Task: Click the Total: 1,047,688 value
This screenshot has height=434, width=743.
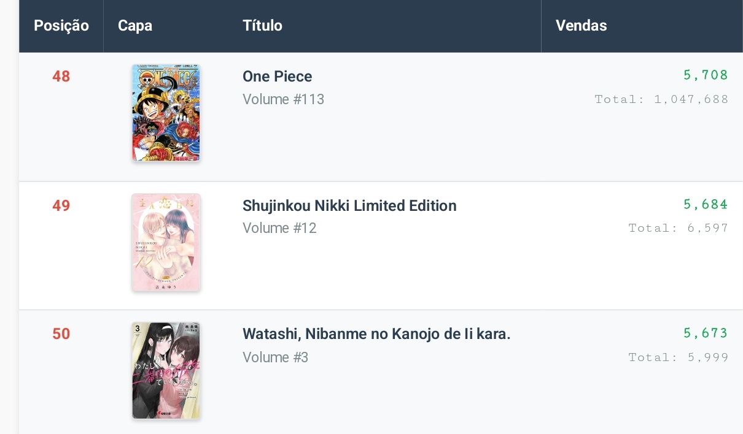Action: (x=661, y=99)
